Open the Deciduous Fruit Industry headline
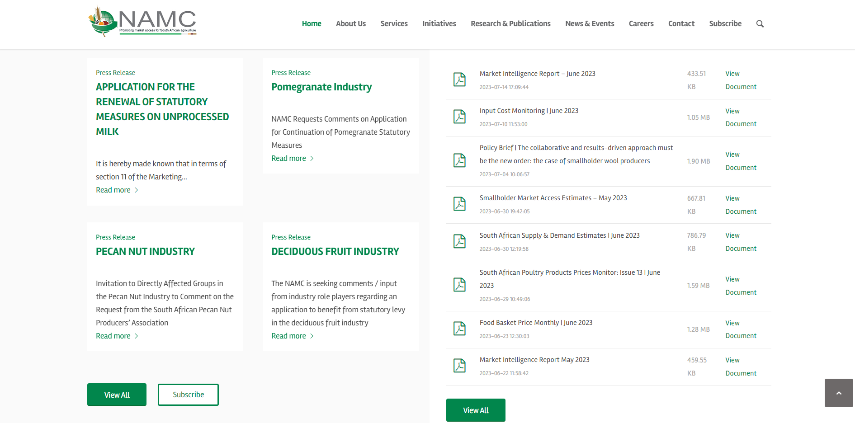The width and height of the screenshot is (855, 423). point(335,251)
